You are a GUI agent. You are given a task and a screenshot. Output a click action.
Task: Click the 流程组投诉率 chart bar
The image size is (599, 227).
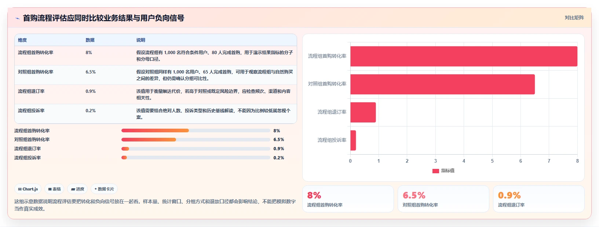click(353, 140)
